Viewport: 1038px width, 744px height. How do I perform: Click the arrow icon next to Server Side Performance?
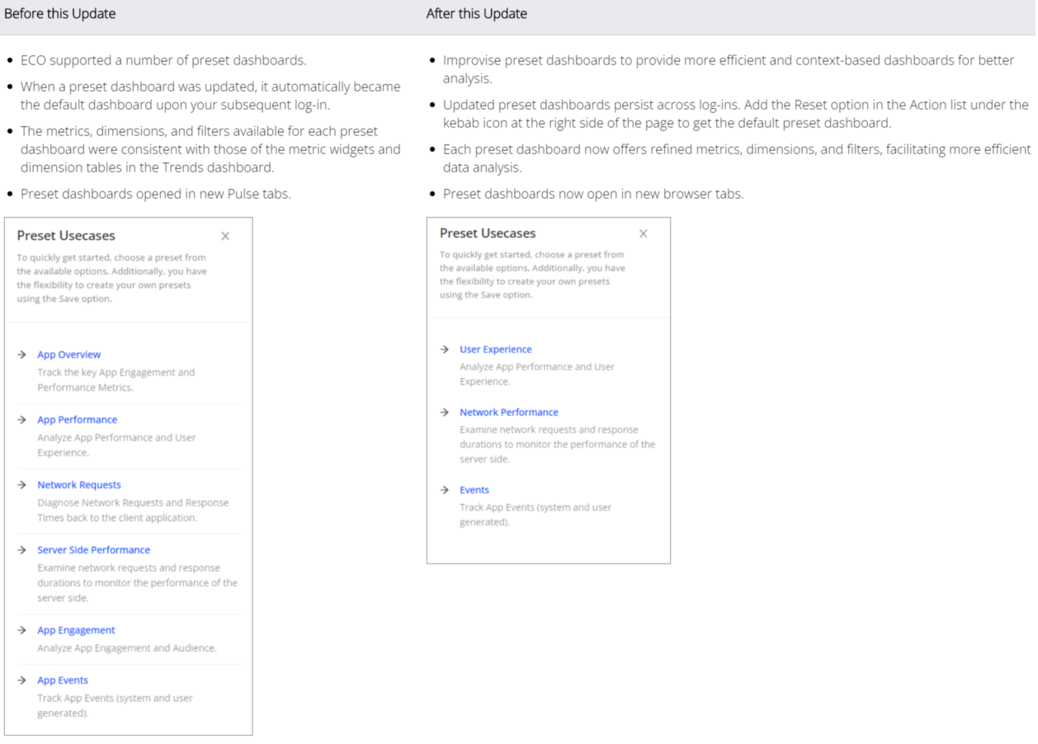(22, 550)
